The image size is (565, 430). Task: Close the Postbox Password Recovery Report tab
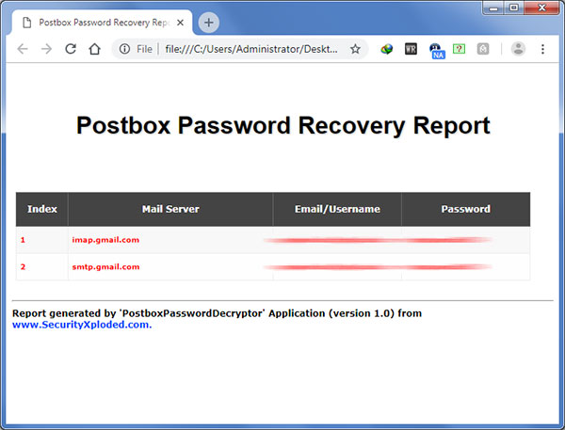(x=181, y=22)
